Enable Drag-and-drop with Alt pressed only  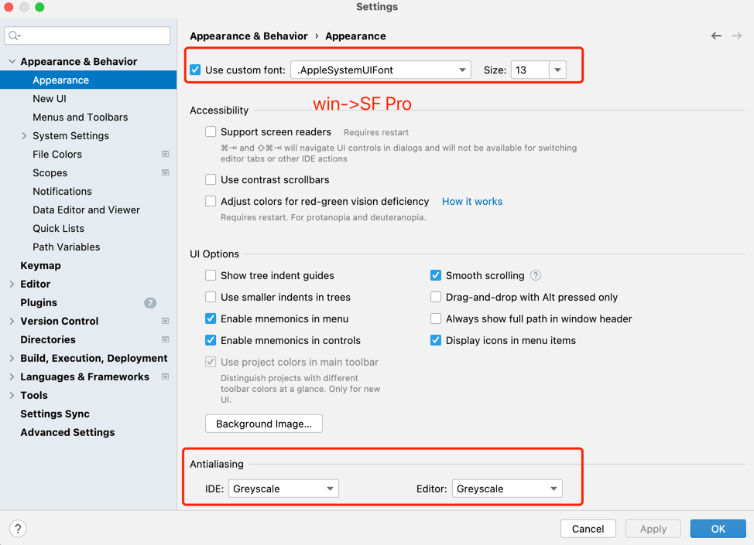click(x=436, y=297)
